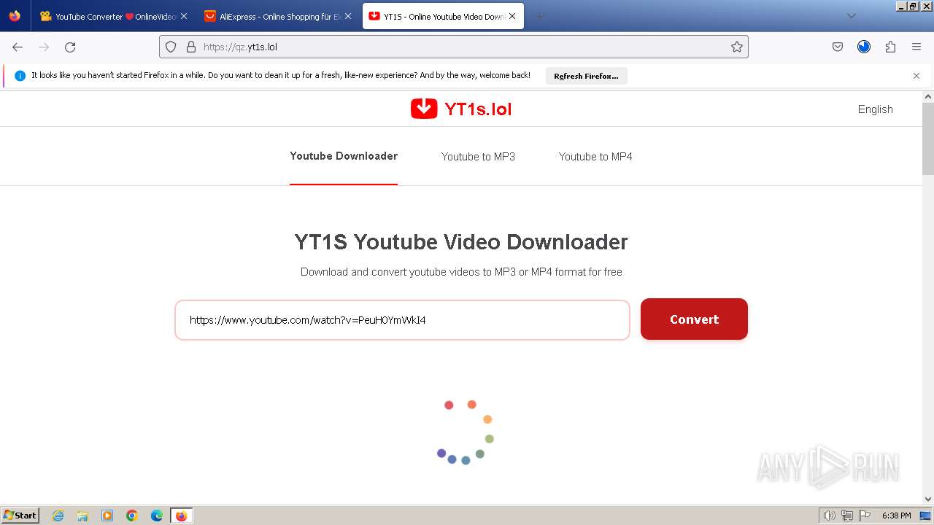Viewport: 934px width, 525px height.
Task: Click Refresh Firefox button
Action: (x=586, y=76)
